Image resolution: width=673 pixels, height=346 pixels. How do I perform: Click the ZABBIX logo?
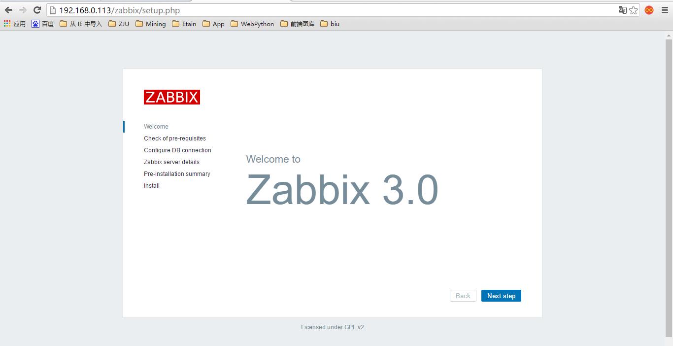pyautogui.click(x=171, y=97)
